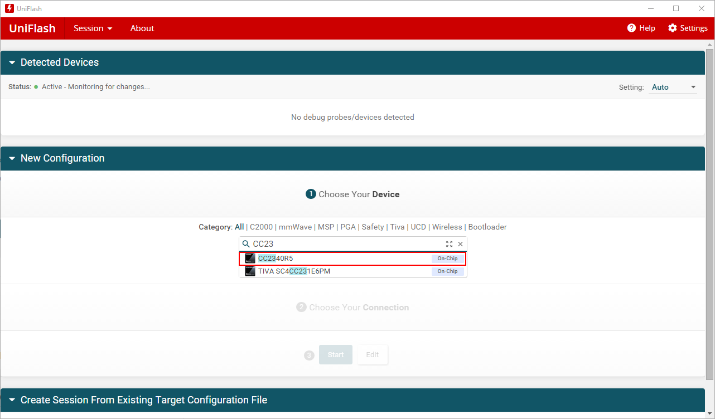Click the UniFlash lightning logo icon

point(9,8)
